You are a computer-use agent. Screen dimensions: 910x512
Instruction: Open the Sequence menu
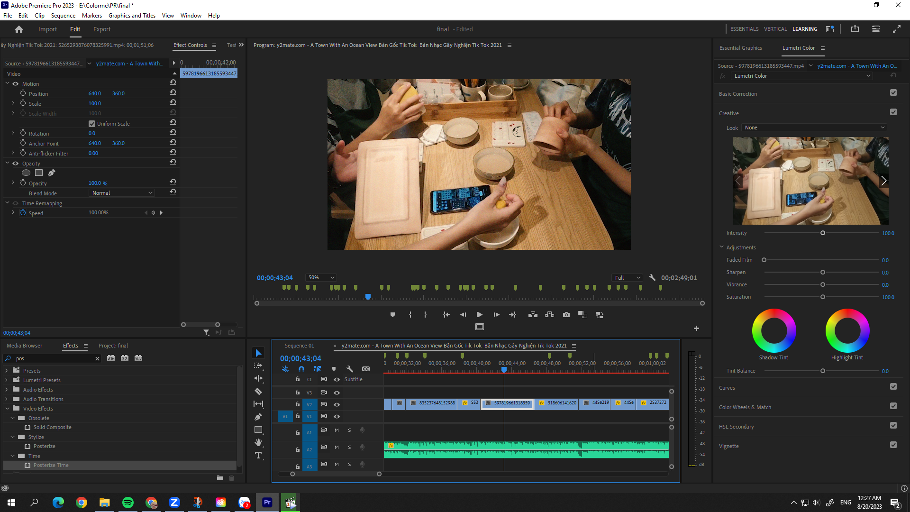63,16
